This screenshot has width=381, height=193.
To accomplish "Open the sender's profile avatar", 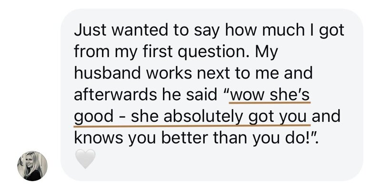I will pos(32,166).
